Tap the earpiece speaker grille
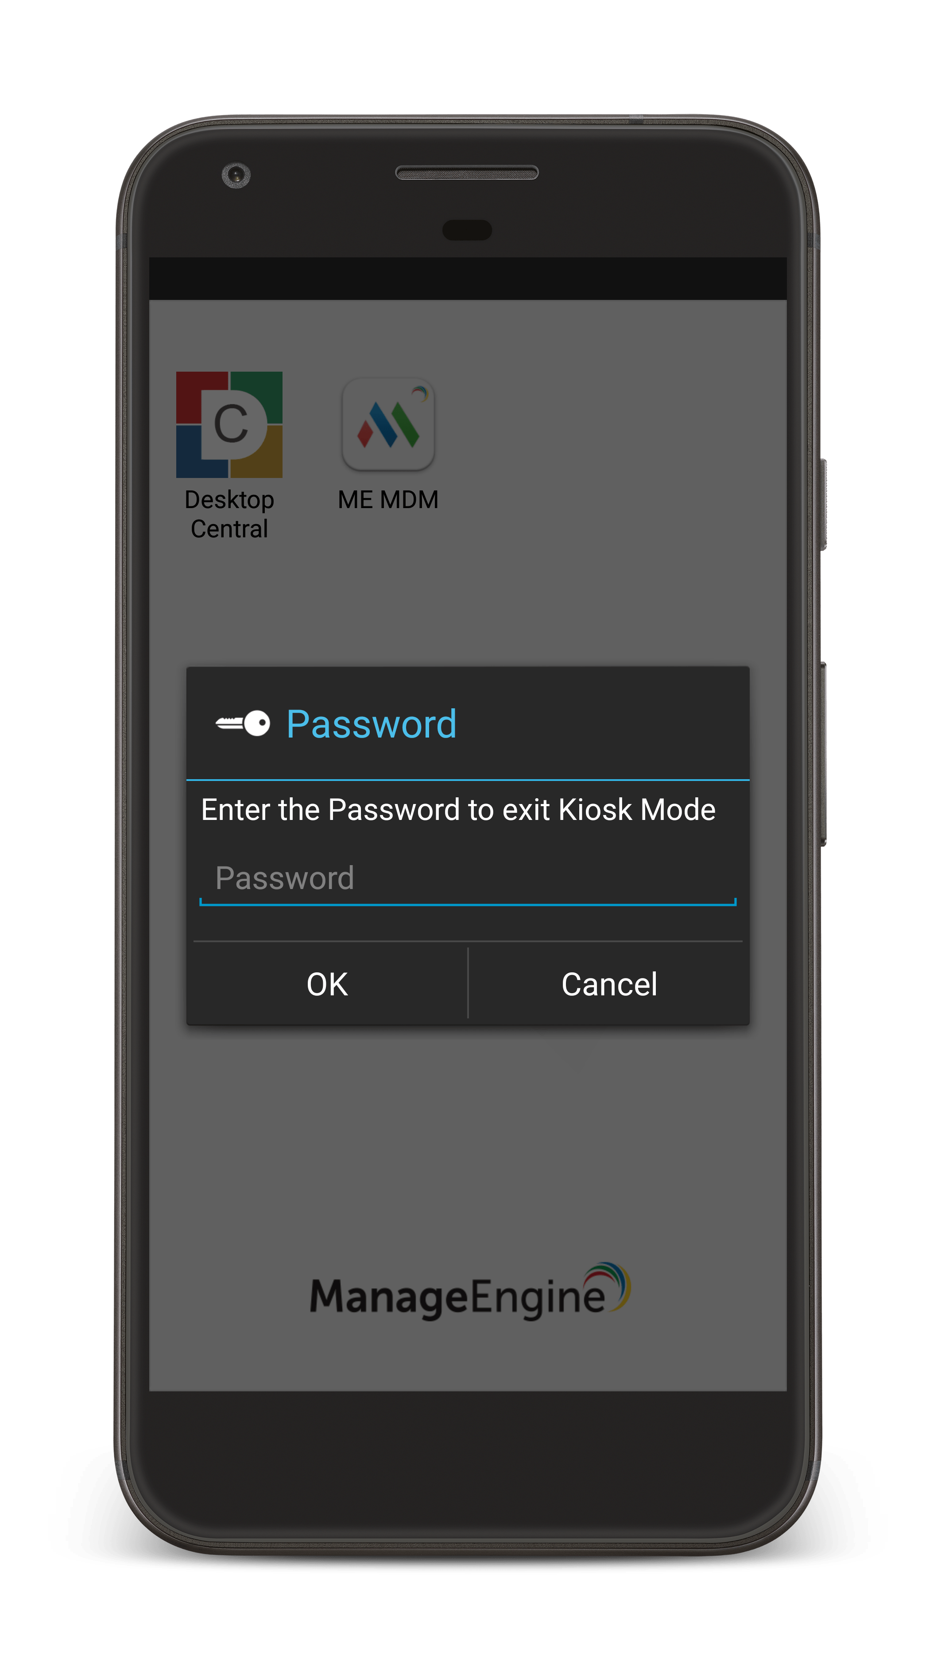 [x=467, y=172]
